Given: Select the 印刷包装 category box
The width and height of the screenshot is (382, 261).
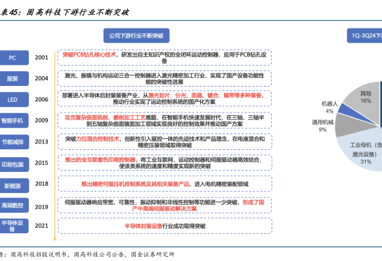Looking at the screenshot, I should [13, 164].
